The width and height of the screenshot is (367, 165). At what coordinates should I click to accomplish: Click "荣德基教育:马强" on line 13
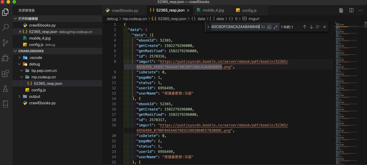pyautogui.click(x=178, y=93)
